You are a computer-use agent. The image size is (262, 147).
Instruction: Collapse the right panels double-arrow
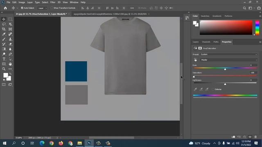point(260,12)
